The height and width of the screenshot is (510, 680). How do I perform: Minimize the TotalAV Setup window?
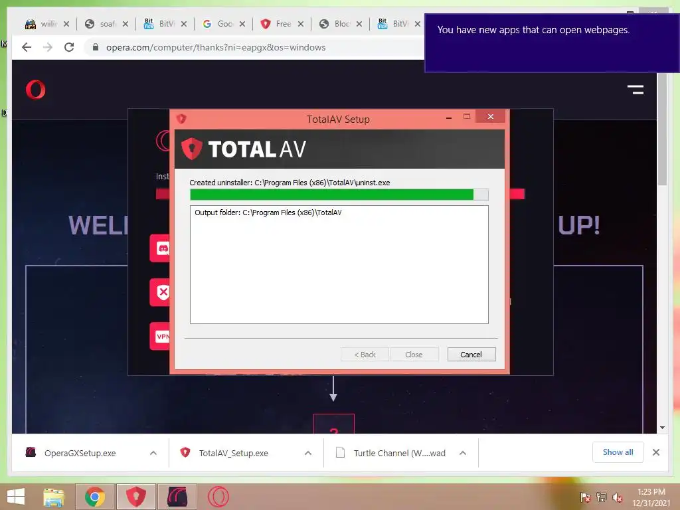coord(449,117)
